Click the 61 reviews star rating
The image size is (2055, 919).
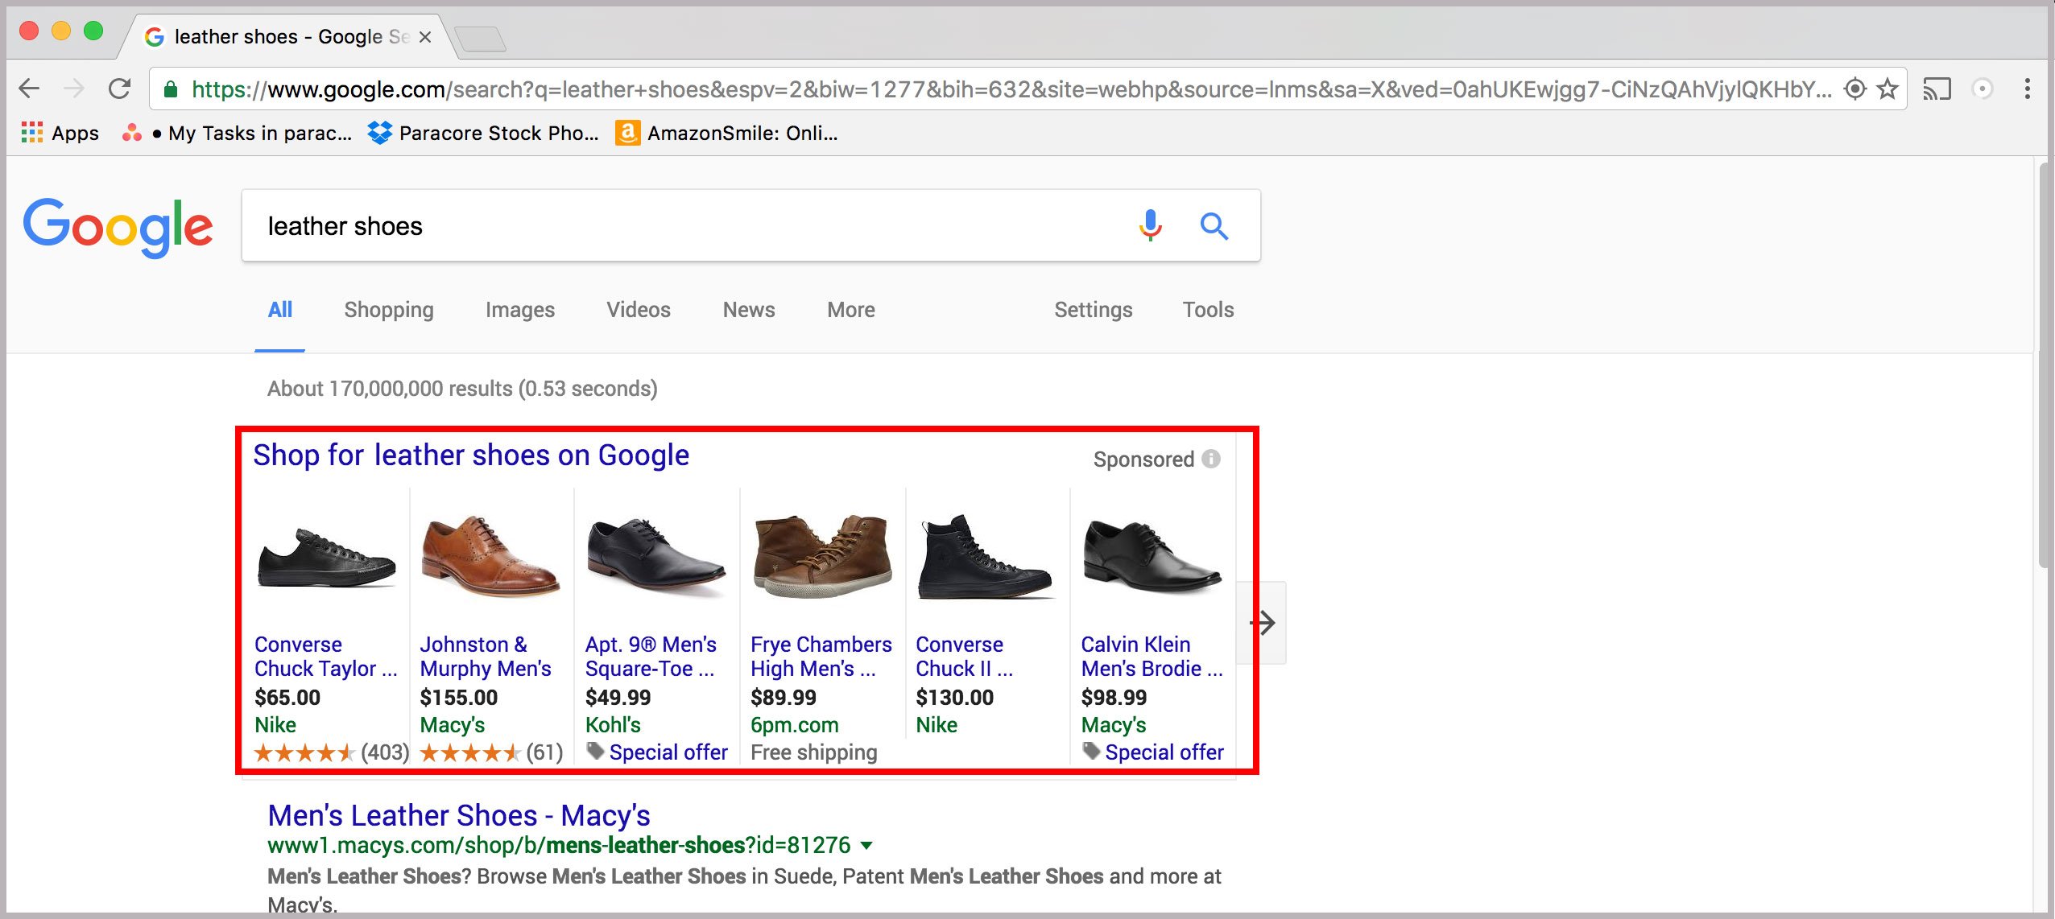(x=491, y=752)
